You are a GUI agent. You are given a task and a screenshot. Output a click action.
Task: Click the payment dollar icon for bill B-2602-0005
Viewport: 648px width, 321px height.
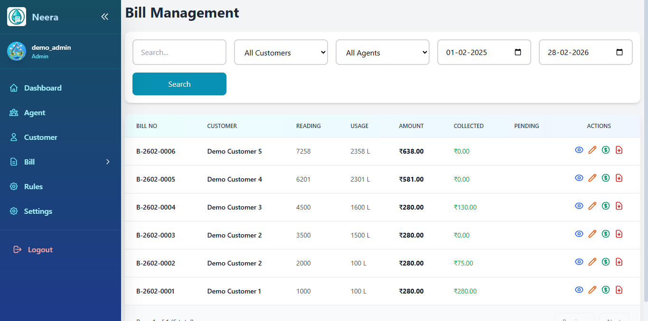point(605,178)
